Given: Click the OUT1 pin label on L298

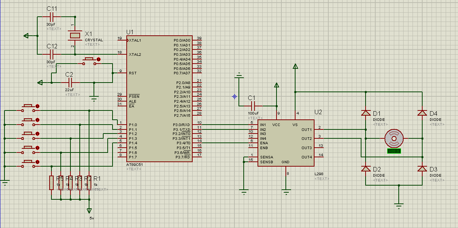Looking at the screenshot, I should tap(306, 129).
